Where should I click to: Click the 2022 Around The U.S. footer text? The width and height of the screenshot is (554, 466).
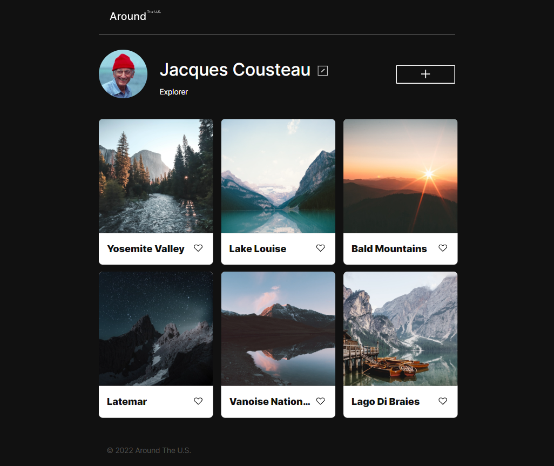148,450
